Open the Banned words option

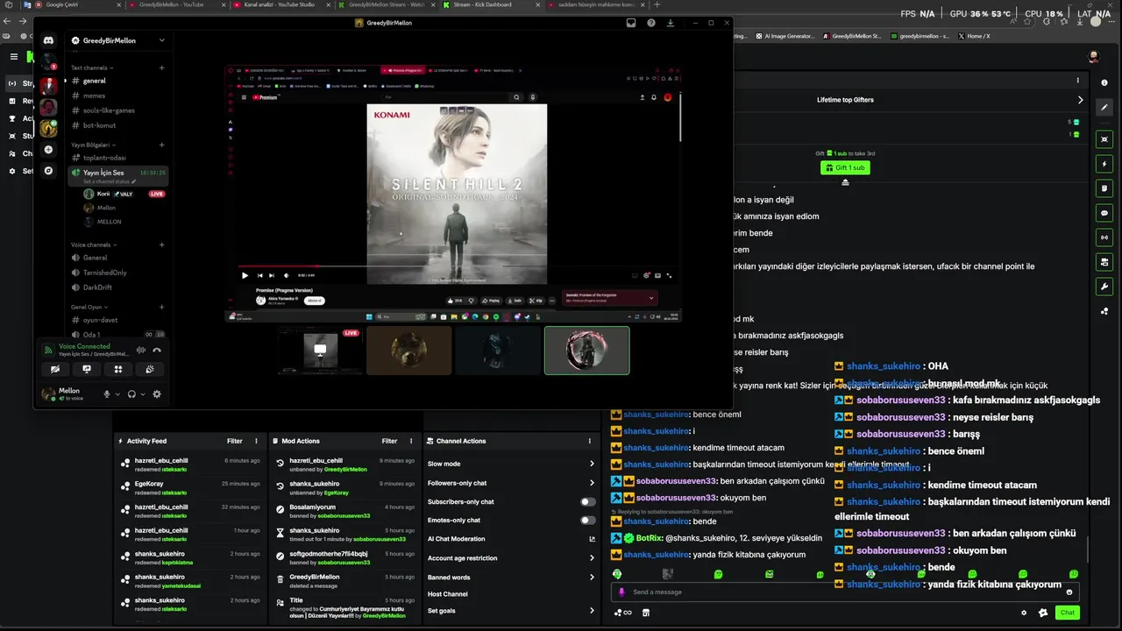click(x=511, y=578)
